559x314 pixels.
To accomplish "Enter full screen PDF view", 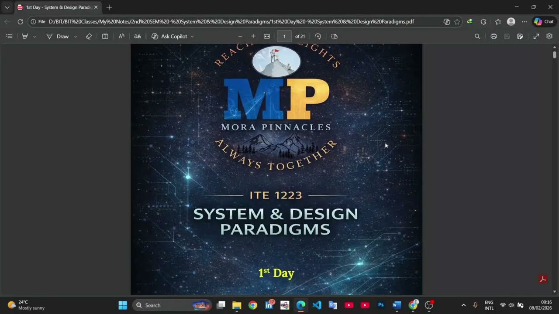I will point(536,36).
